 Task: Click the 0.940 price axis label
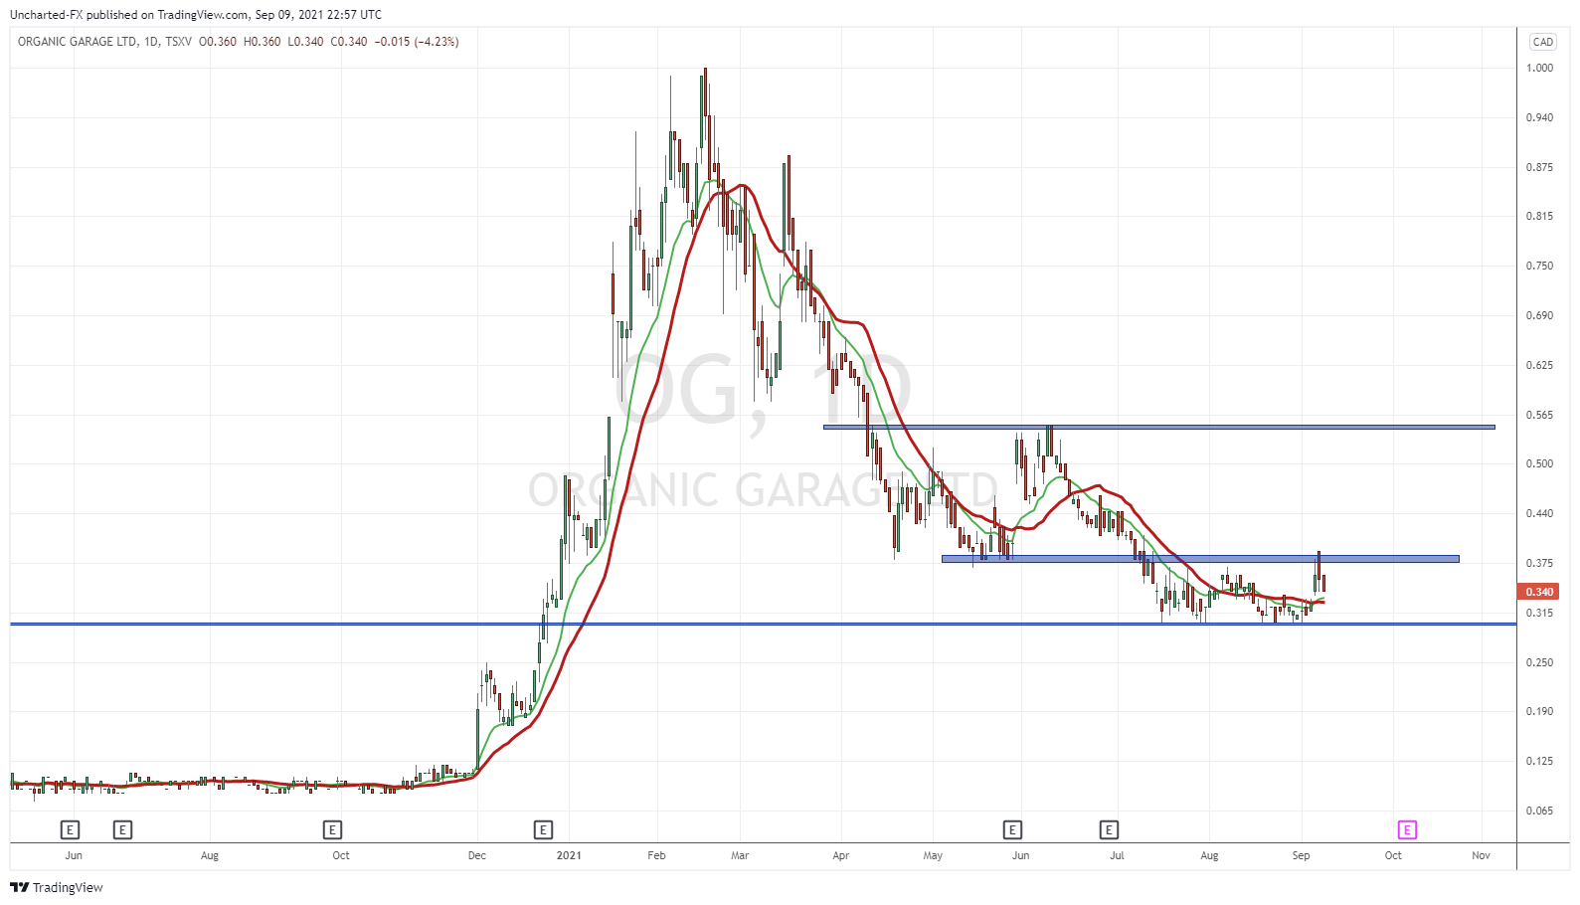tap(1539, 117)
